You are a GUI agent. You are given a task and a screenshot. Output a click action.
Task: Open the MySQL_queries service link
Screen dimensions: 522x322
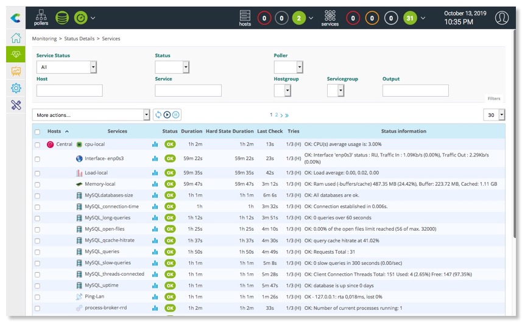coord(102,251)
